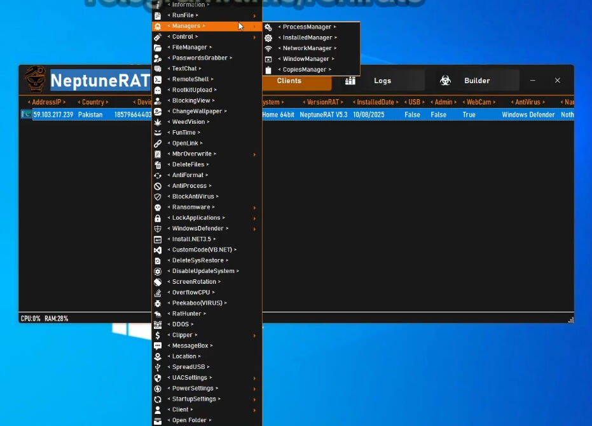Click the IP address cell 59.103.217.239
Viewport: 592px width, 426px height.
pyautogui.click(x=53, y=115)
